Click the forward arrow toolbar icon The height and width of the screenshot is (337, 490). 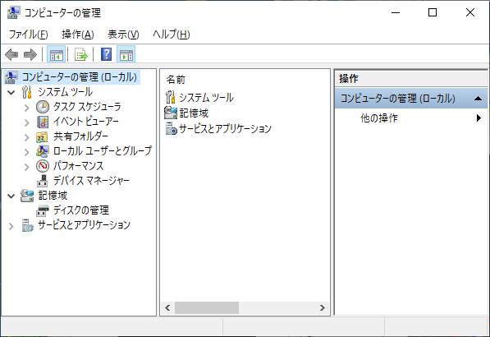[x=30, y=54]
